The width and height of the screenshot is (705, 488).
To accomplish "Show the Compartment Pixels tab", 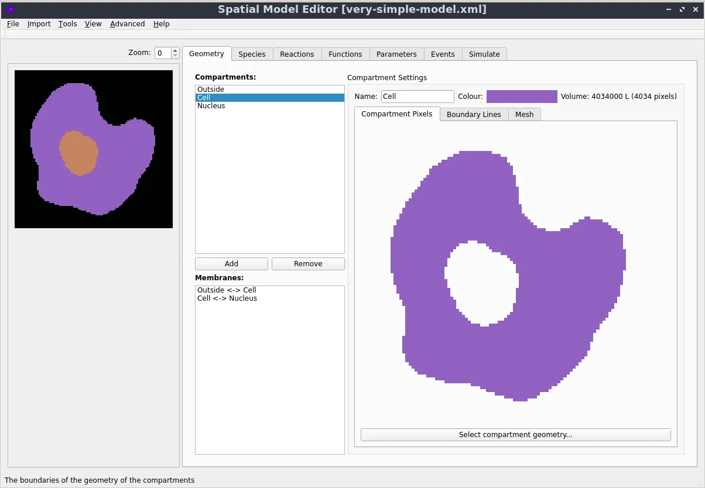I will click(x=397, y=114).
